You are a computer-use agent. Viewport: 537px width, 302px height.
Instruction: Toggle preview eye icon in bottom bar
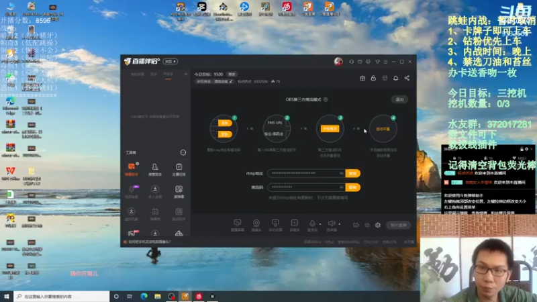tap(367, 225)
